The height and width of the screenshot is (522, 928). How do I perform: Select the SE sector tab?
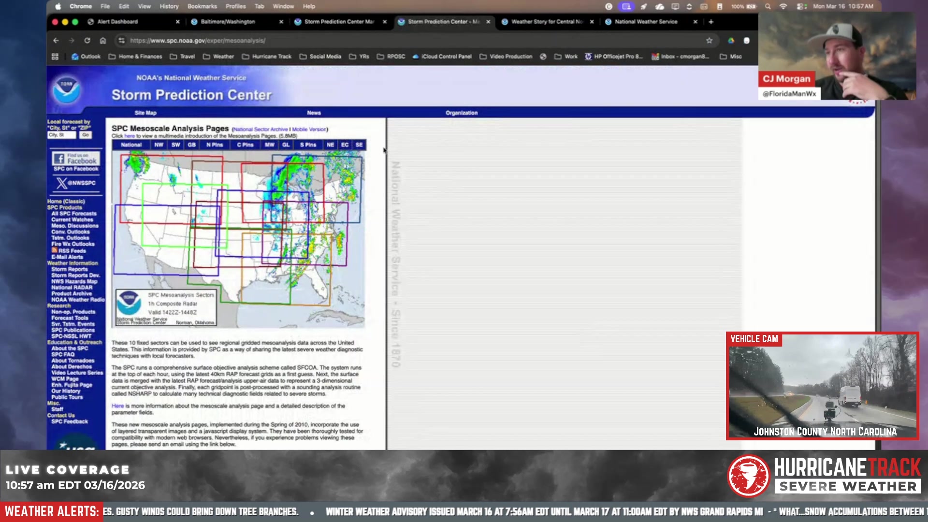tap(359, 145)
